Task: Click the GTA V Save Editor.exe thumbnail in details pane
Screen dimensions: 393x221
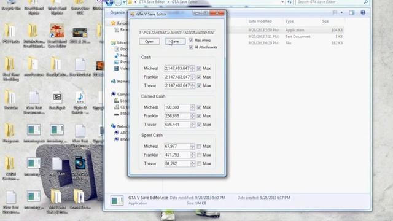Action: click(x=117, y=201)
